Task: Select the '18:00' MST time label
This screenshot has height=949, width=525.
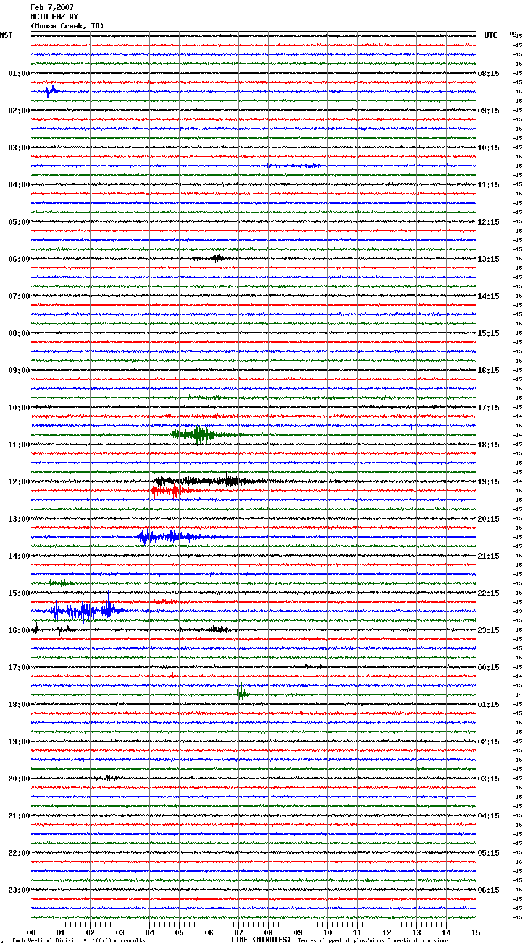Action: [19, 705]
